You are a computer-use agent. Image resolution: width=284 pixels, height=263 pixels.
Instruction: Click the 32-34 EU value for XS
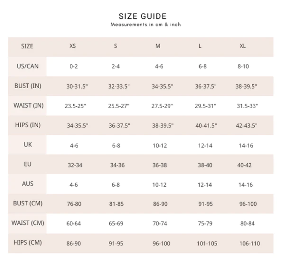[x=75, y=165]
